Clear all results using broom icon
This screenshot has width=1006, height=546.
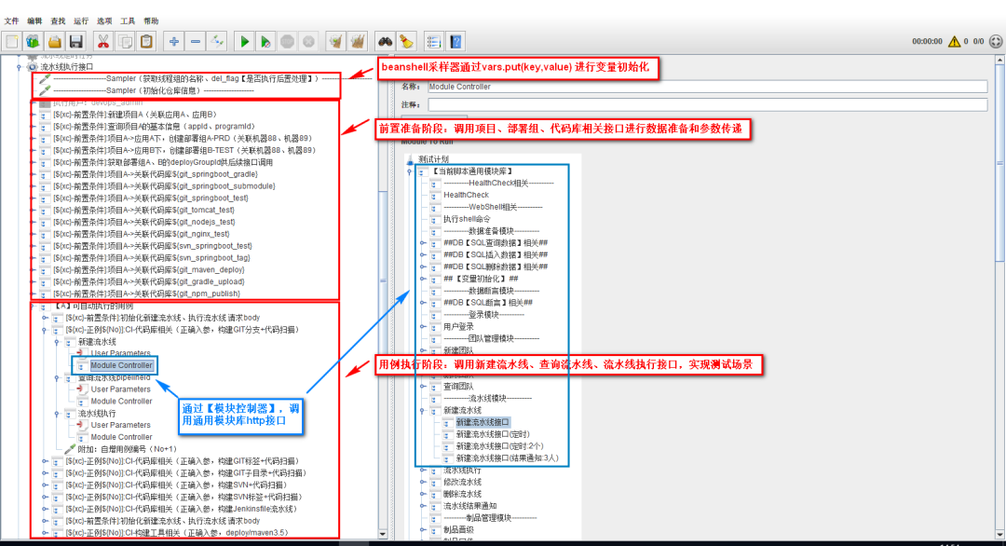click(x=358, y=41)
